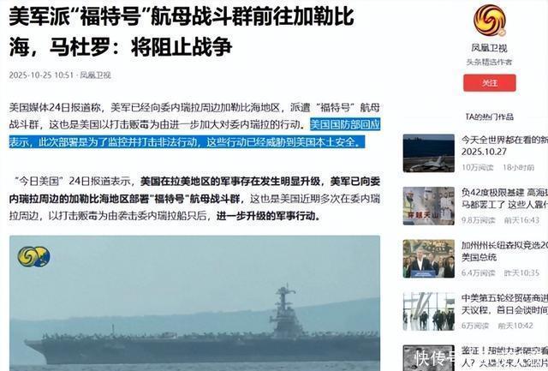Click the 凤凰卫视 source link beside date
The width and height of the screenshot is (548, 371).
95,75
